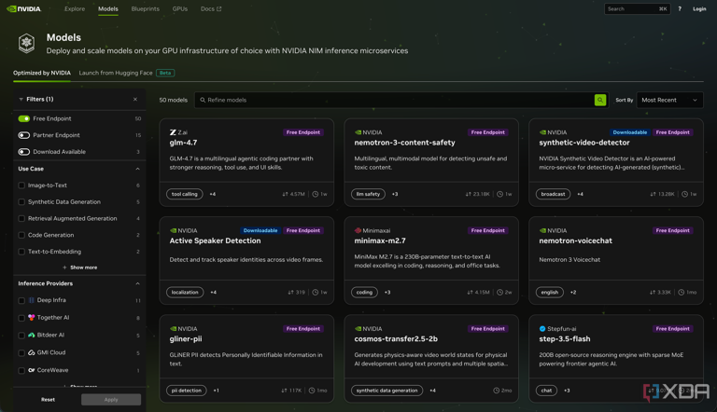Check the Image-to-Text use case

click(21, 185)
